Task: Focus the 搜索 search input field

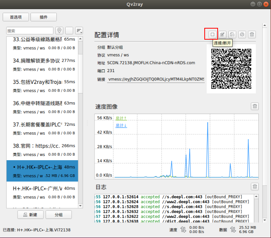Action: [30, 31]
